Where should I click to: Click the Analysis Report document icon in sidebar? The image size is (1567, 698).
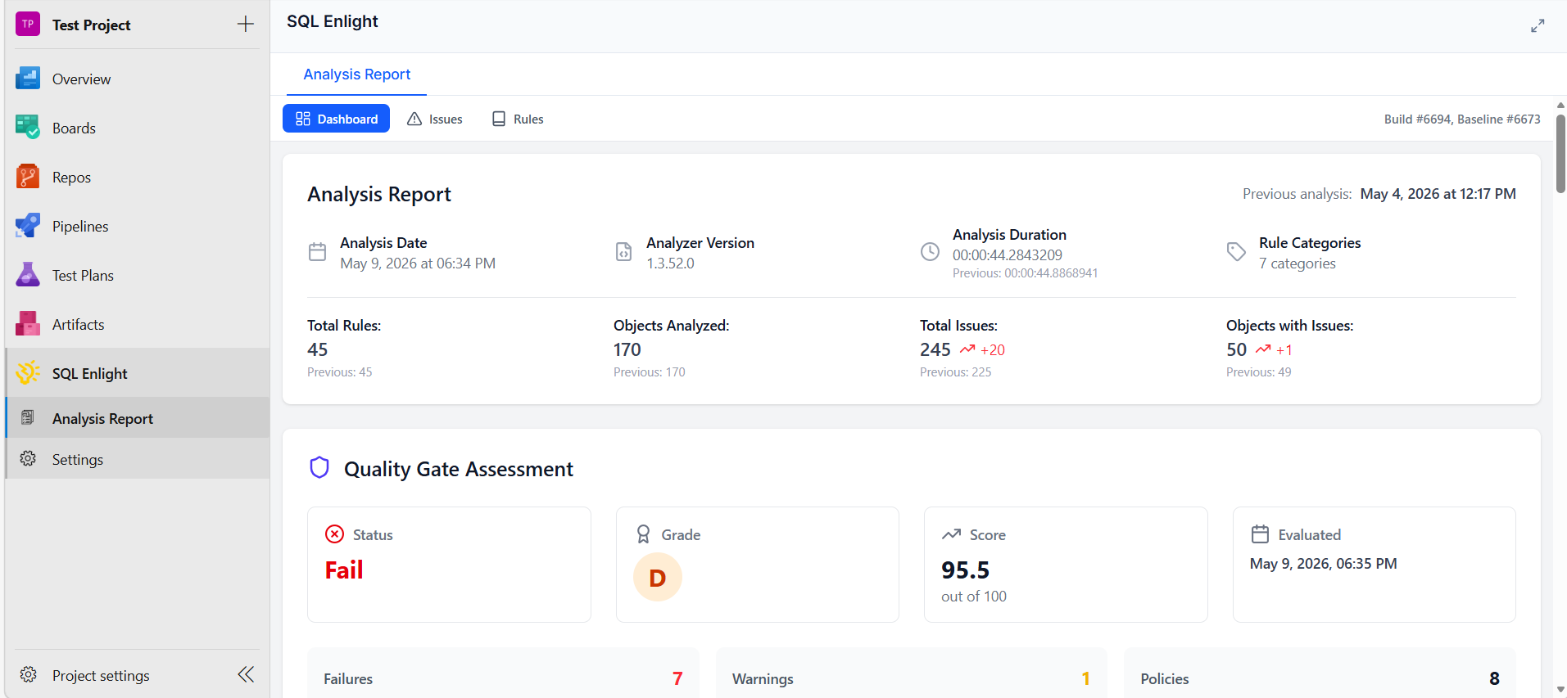[x=28, y=418]
